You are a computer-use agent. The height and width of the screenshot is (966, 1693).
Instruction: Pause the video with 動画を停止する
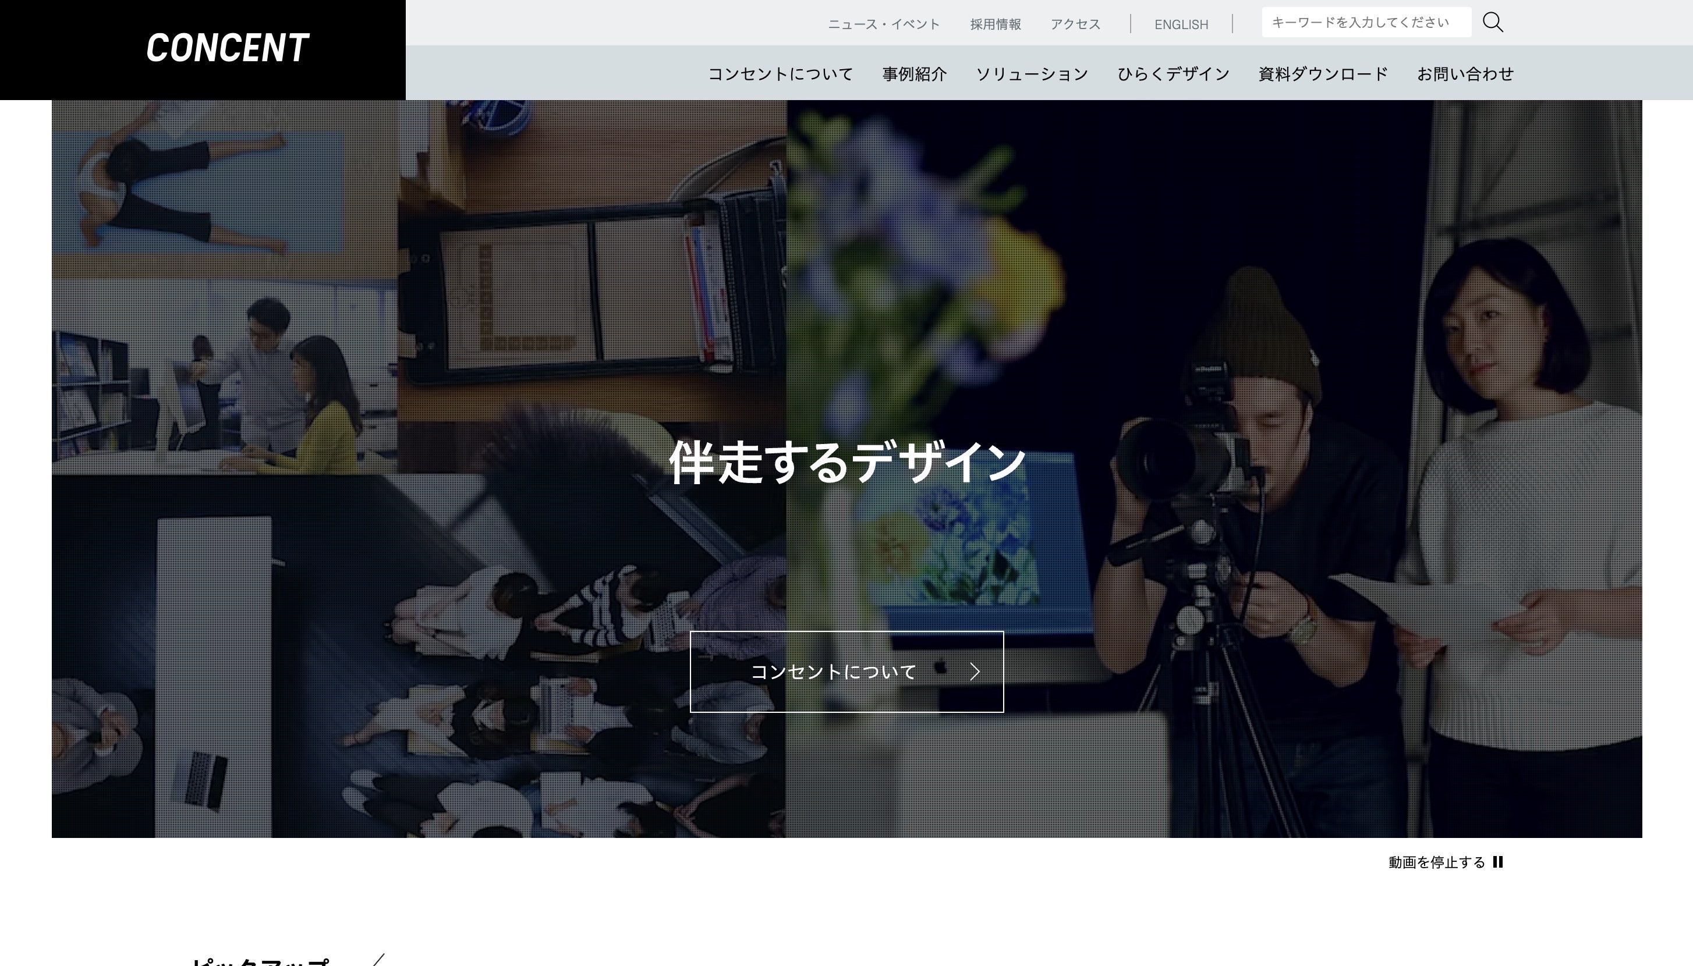(1446, 862)
